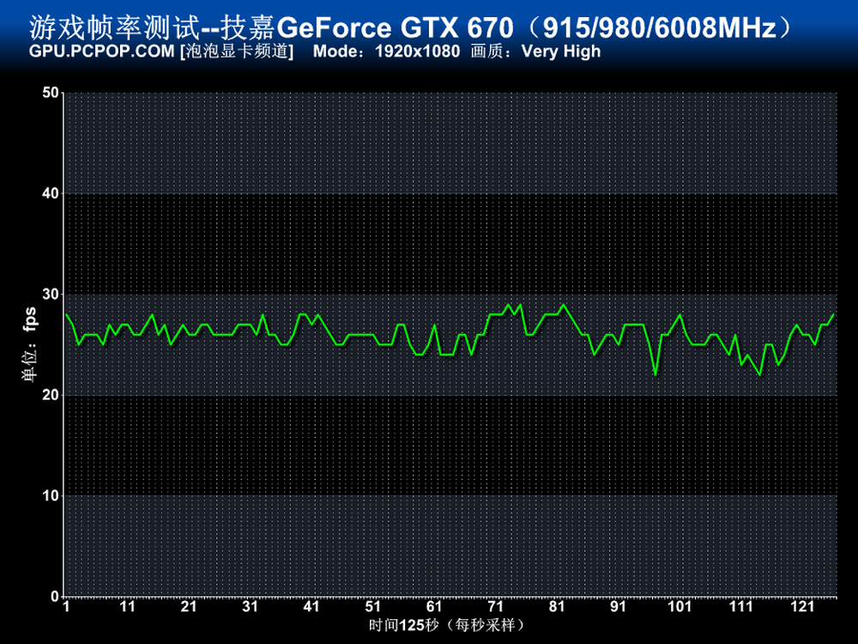Click the Mode: 1920x1080 text
Screen dimensions: 858x644
[x=386, y=52]
